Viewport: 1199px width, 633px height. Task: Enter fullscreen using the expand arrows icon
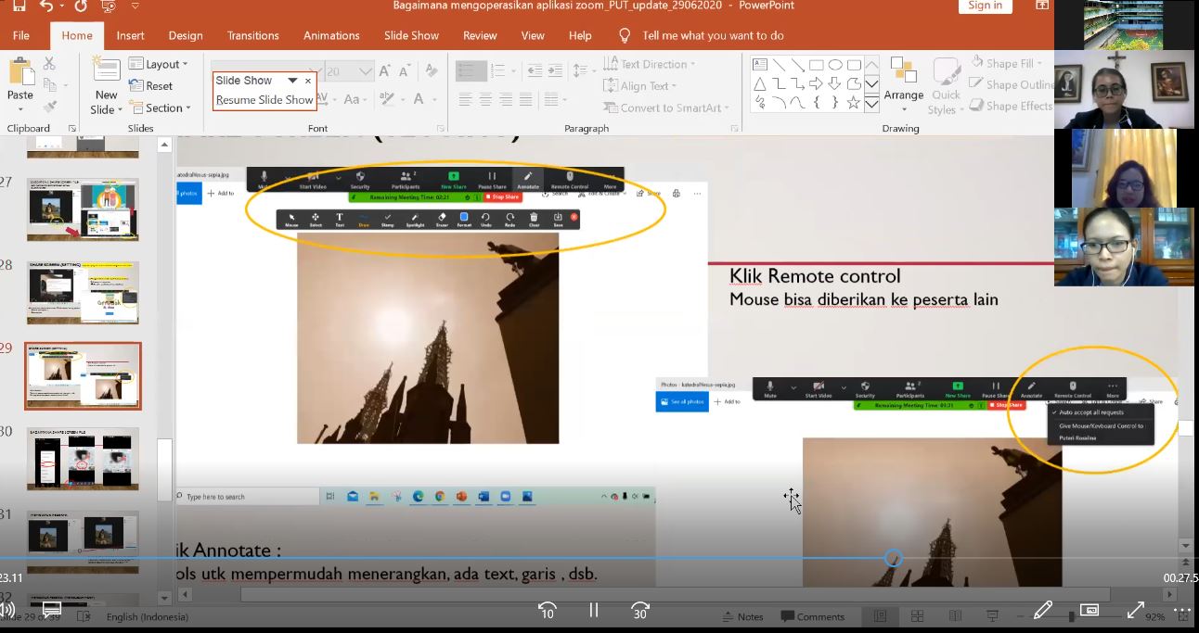(1135, 610)
